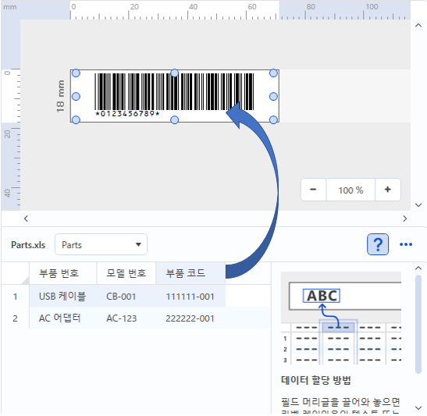
Task: Select row number 2 header
Action: (16, 318)
